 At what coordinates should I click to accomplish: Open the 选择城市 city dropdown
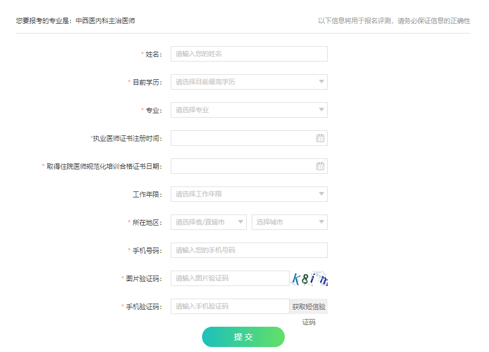pyautogui.click(x=289, y=222)
